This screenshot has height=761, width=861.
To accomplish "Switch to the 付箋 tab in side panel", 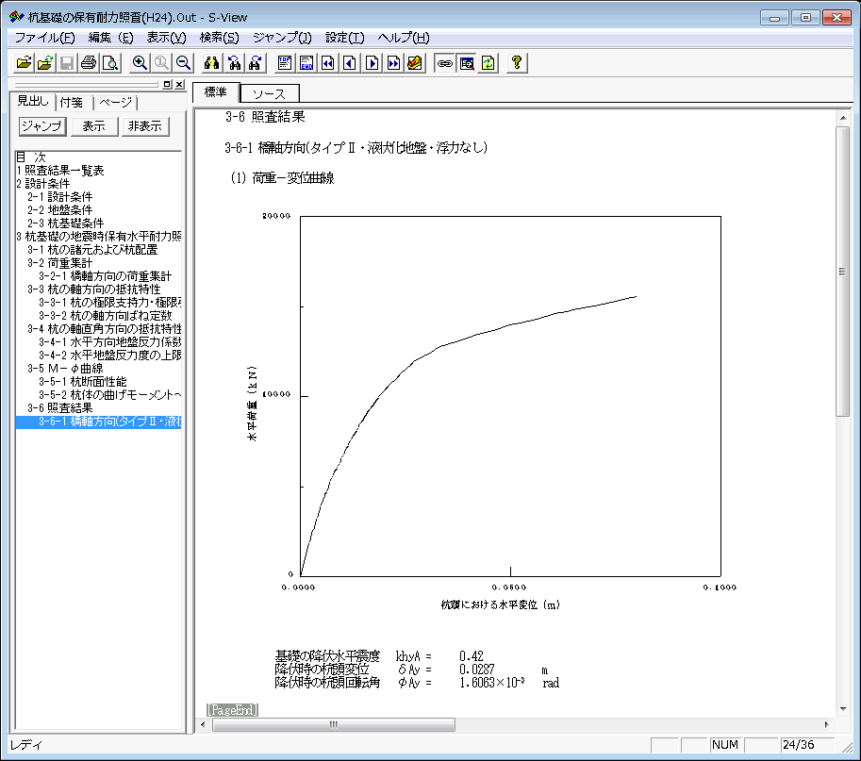I will tap(72, 103).
